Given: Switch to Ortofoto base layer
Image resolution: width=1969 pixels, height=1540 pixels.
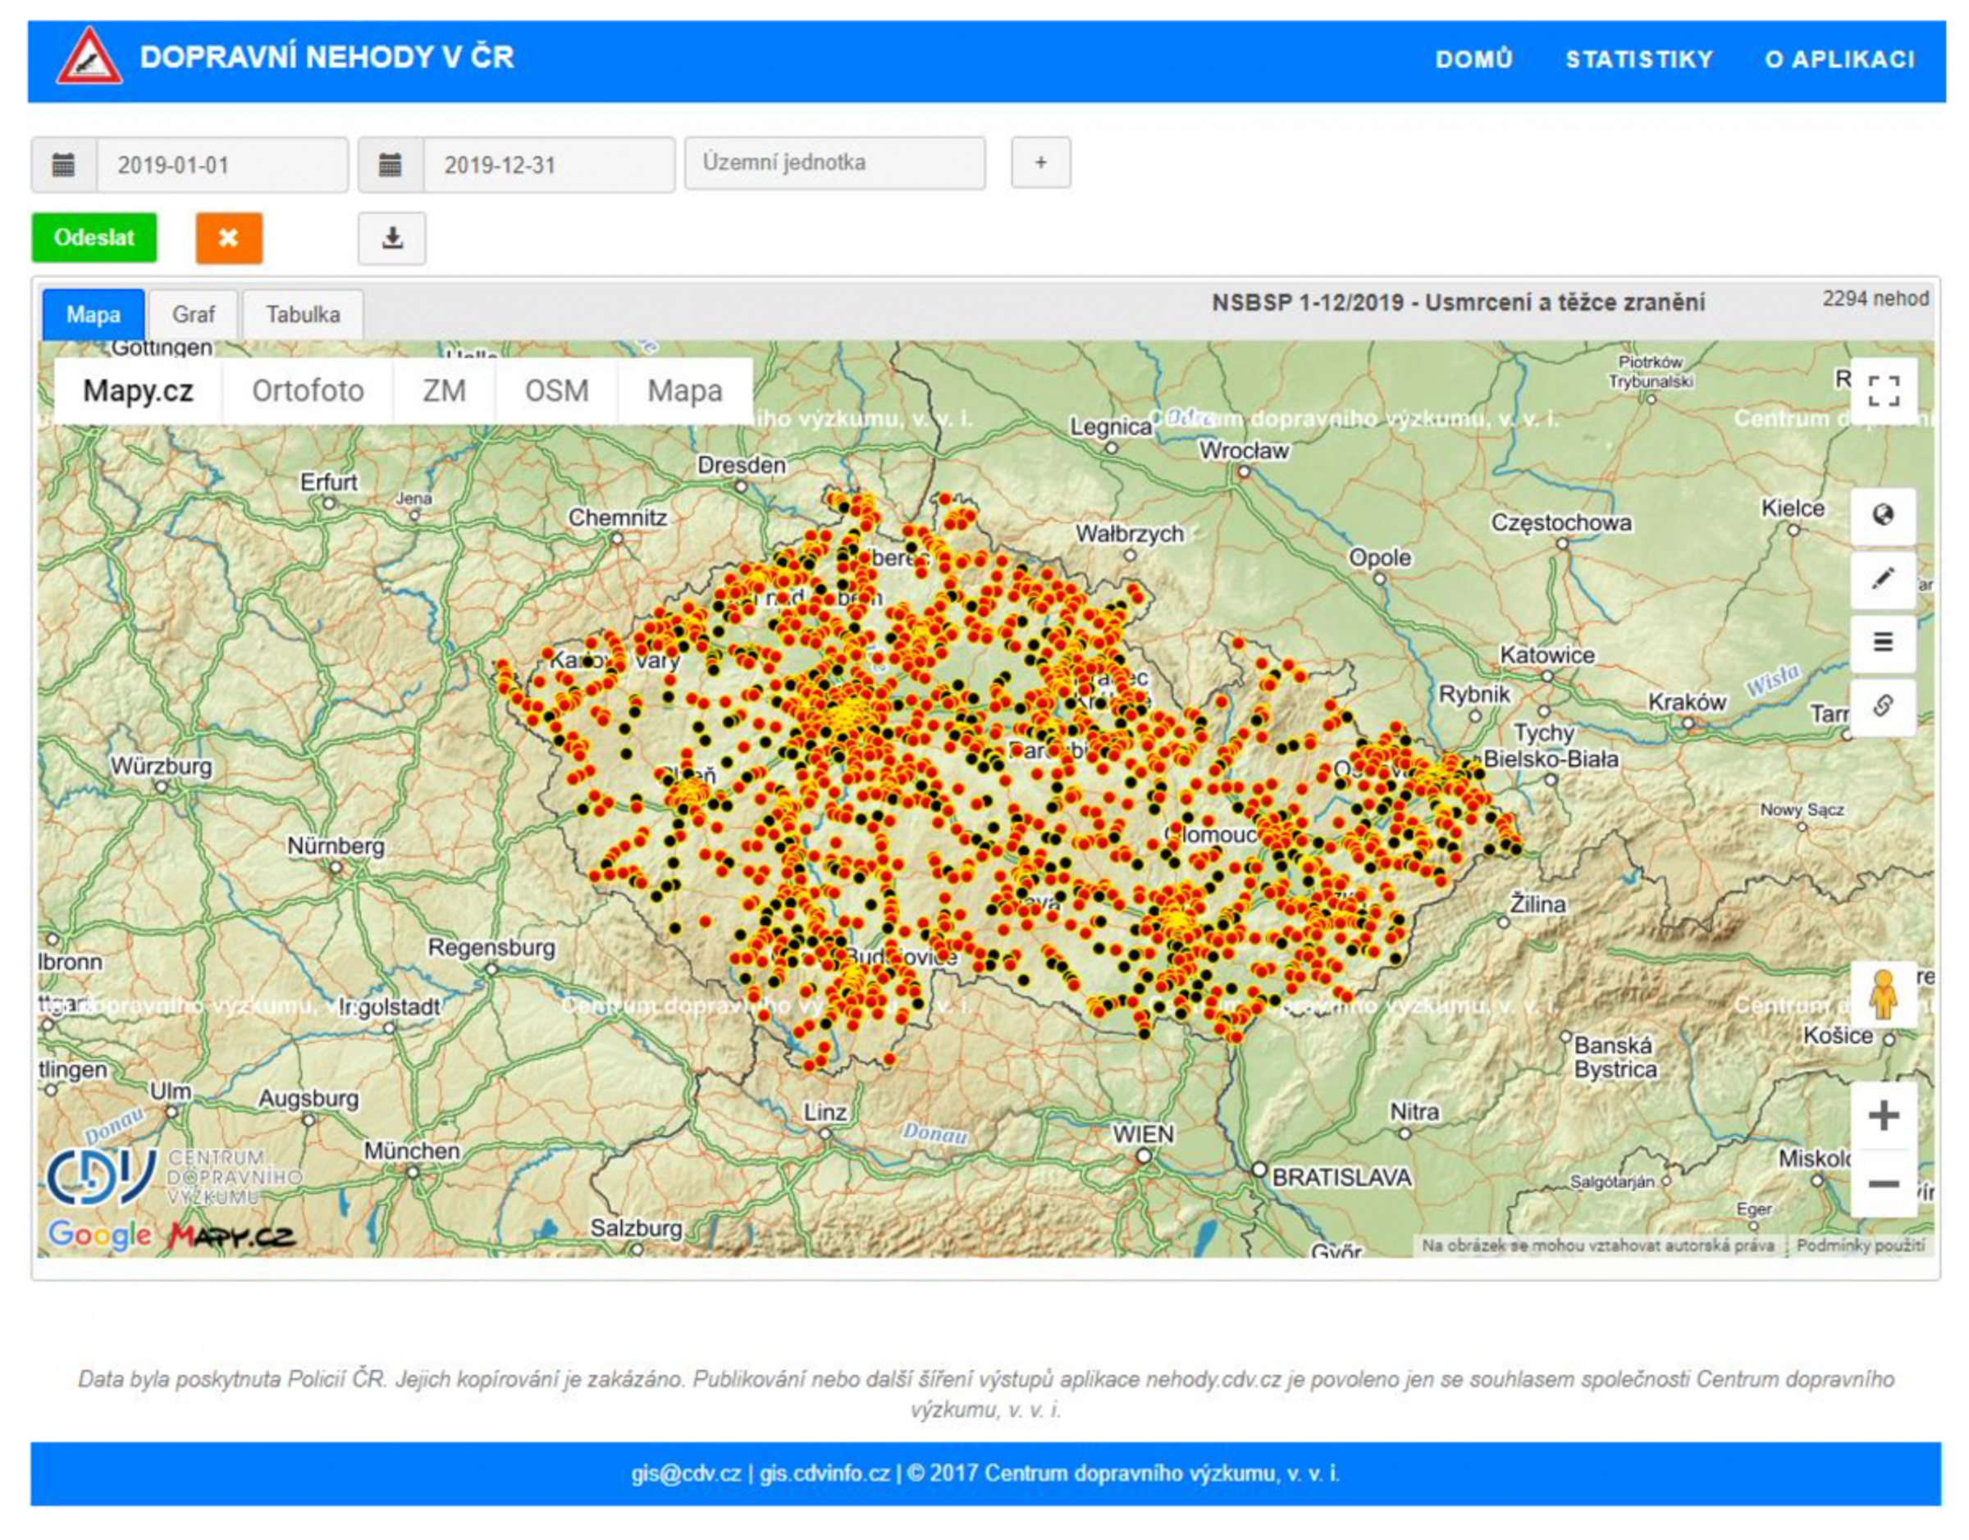Looking at the screenshot, I should (308, 391).
